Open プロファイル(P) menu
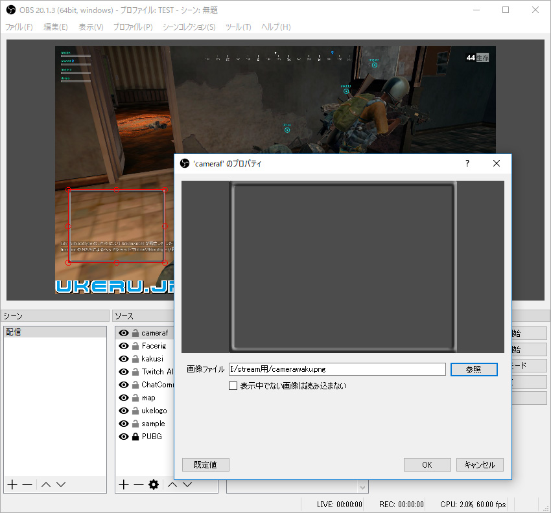 click(x=133, y=27)
